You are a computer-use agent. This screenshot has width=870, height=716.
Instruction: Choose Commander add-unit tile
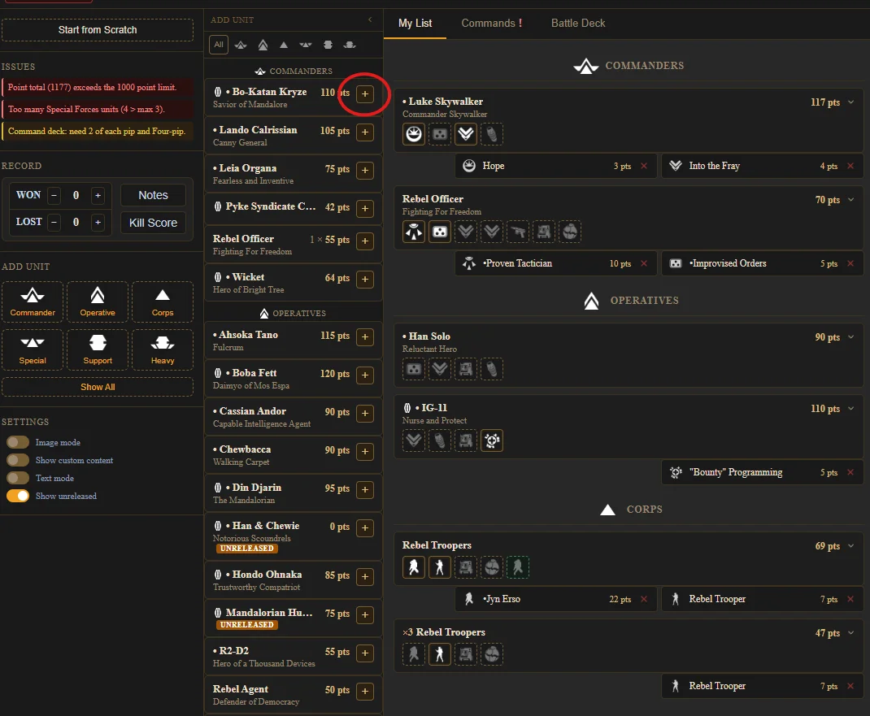click(x=33, y=302)
